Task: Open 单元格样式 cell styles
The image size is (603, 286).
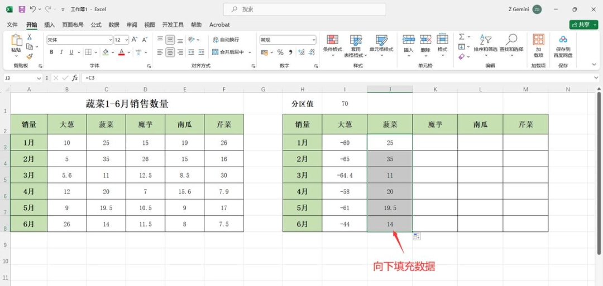Action: [381, 45]
